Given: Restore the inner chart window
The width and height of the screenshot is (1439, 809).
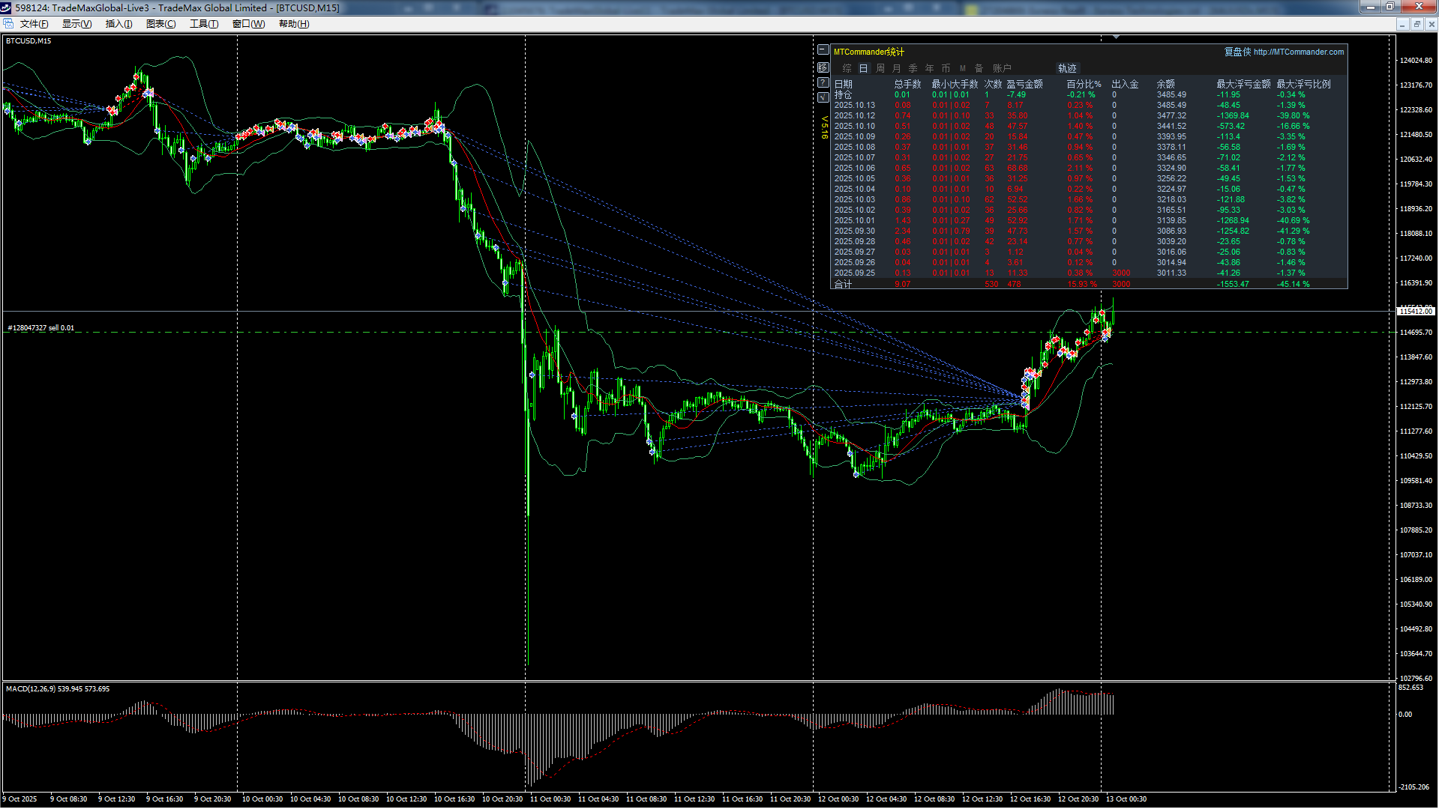Looking at the screenshot, I should click(1417, 24).
